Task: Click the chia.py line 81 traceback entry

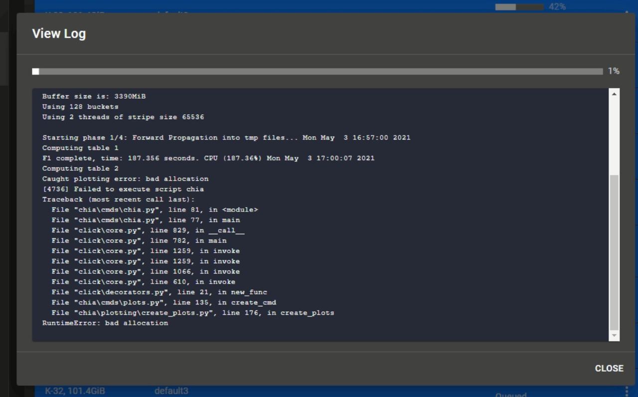Action: click(155, 210)
